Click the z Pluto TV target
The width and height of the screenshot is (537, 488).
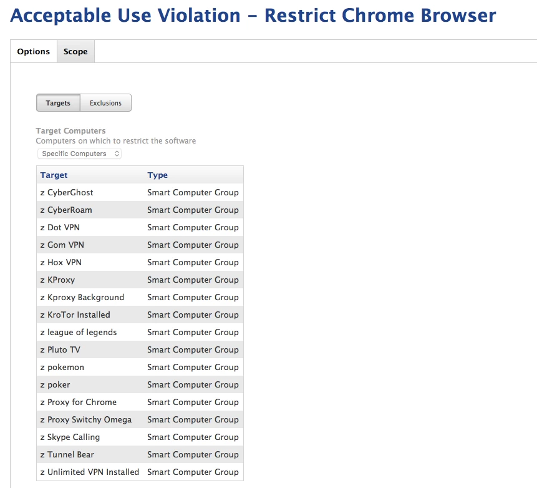(x=140, y=350)
